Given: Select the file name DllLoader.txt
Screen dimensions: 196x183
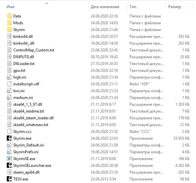Looking at the screenshot, I should tap(24, 64).
